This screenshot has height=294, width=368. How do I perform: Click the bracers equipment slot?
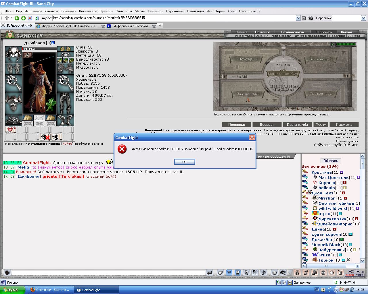coord(14,69)
